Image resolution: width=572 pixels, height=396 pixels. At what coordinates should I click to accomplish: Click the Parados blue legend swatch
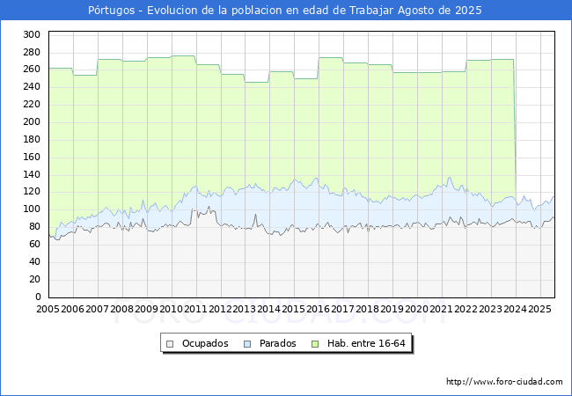coord(247,344)
